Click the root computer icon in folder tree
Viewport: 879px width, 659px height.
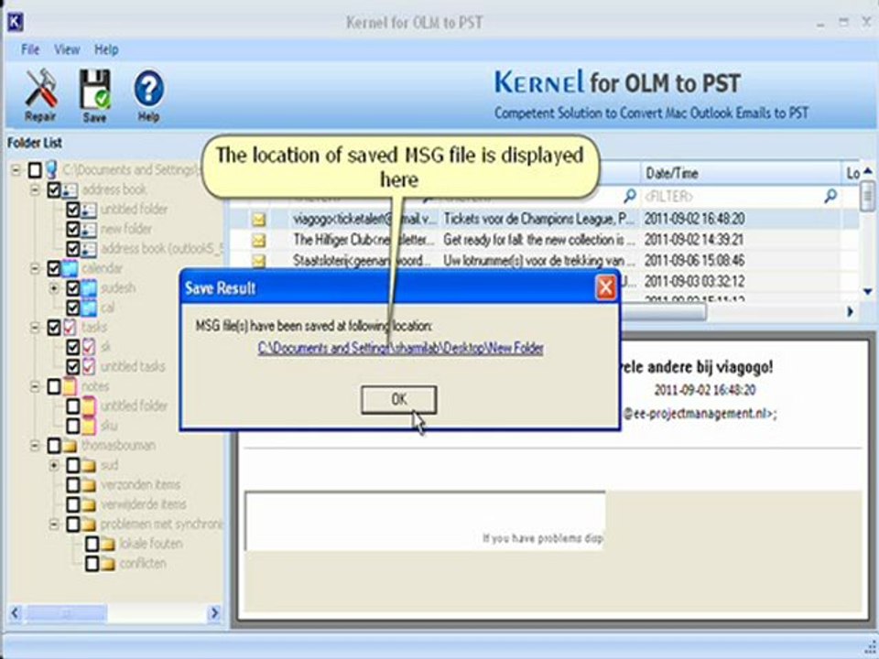pos(51,170)
